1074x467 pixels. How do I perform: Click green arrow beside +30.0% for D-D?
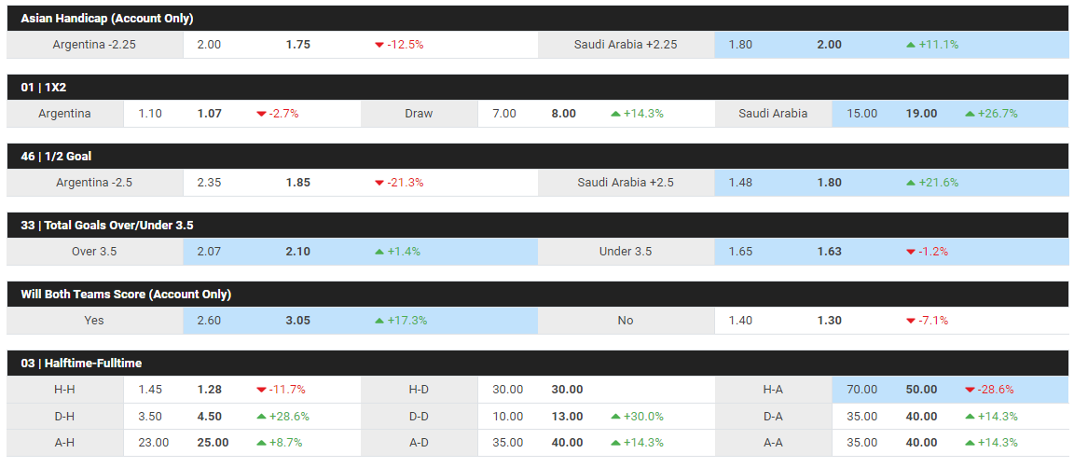(614, 417)
